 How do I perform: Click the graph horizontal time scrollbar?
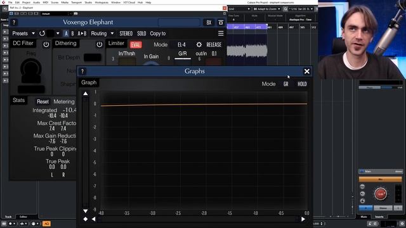pyautogui.click(x=199, y=219)
